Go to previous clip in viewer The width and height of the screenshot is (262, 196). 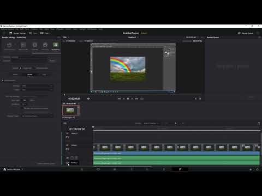(195, 99)
